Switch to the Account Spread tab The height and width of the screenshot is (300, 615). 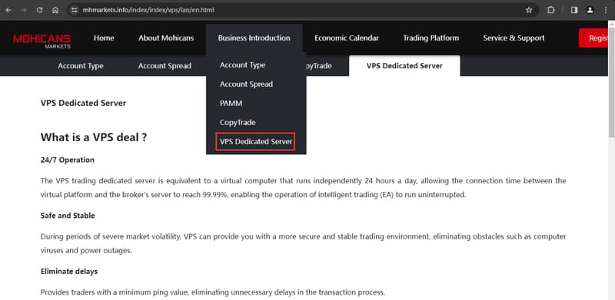(x=165, y=66)
